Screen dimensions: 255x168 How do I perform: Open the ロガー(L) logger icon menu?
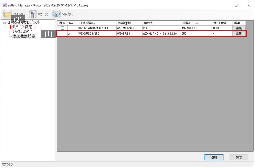tap(33, 14)
